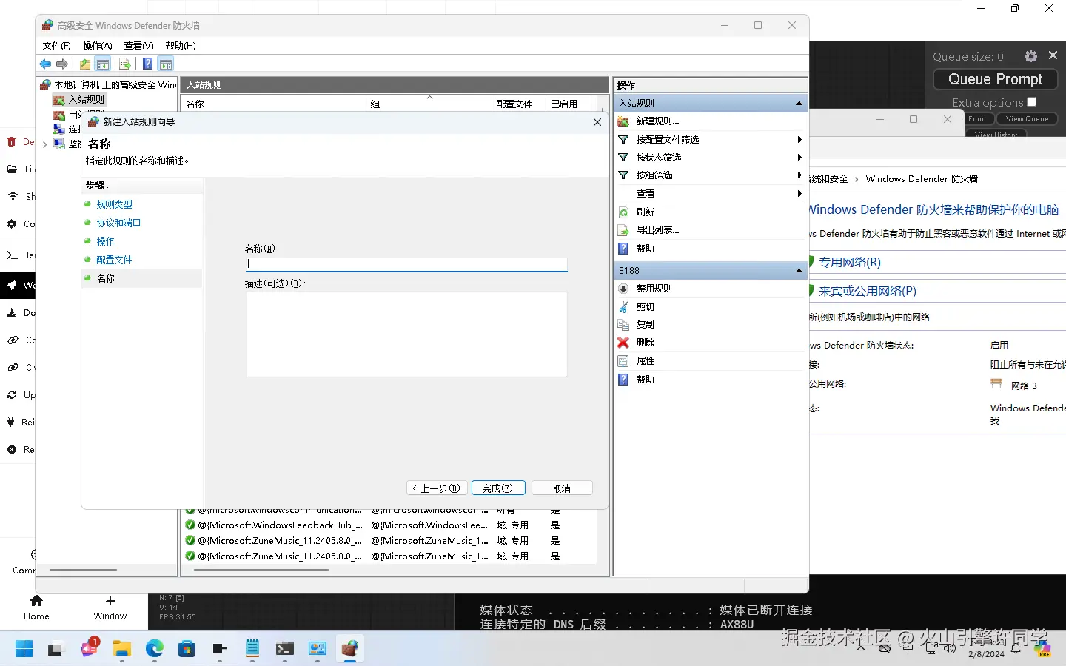Sort by the 配置文件 column header

[519, 104]
